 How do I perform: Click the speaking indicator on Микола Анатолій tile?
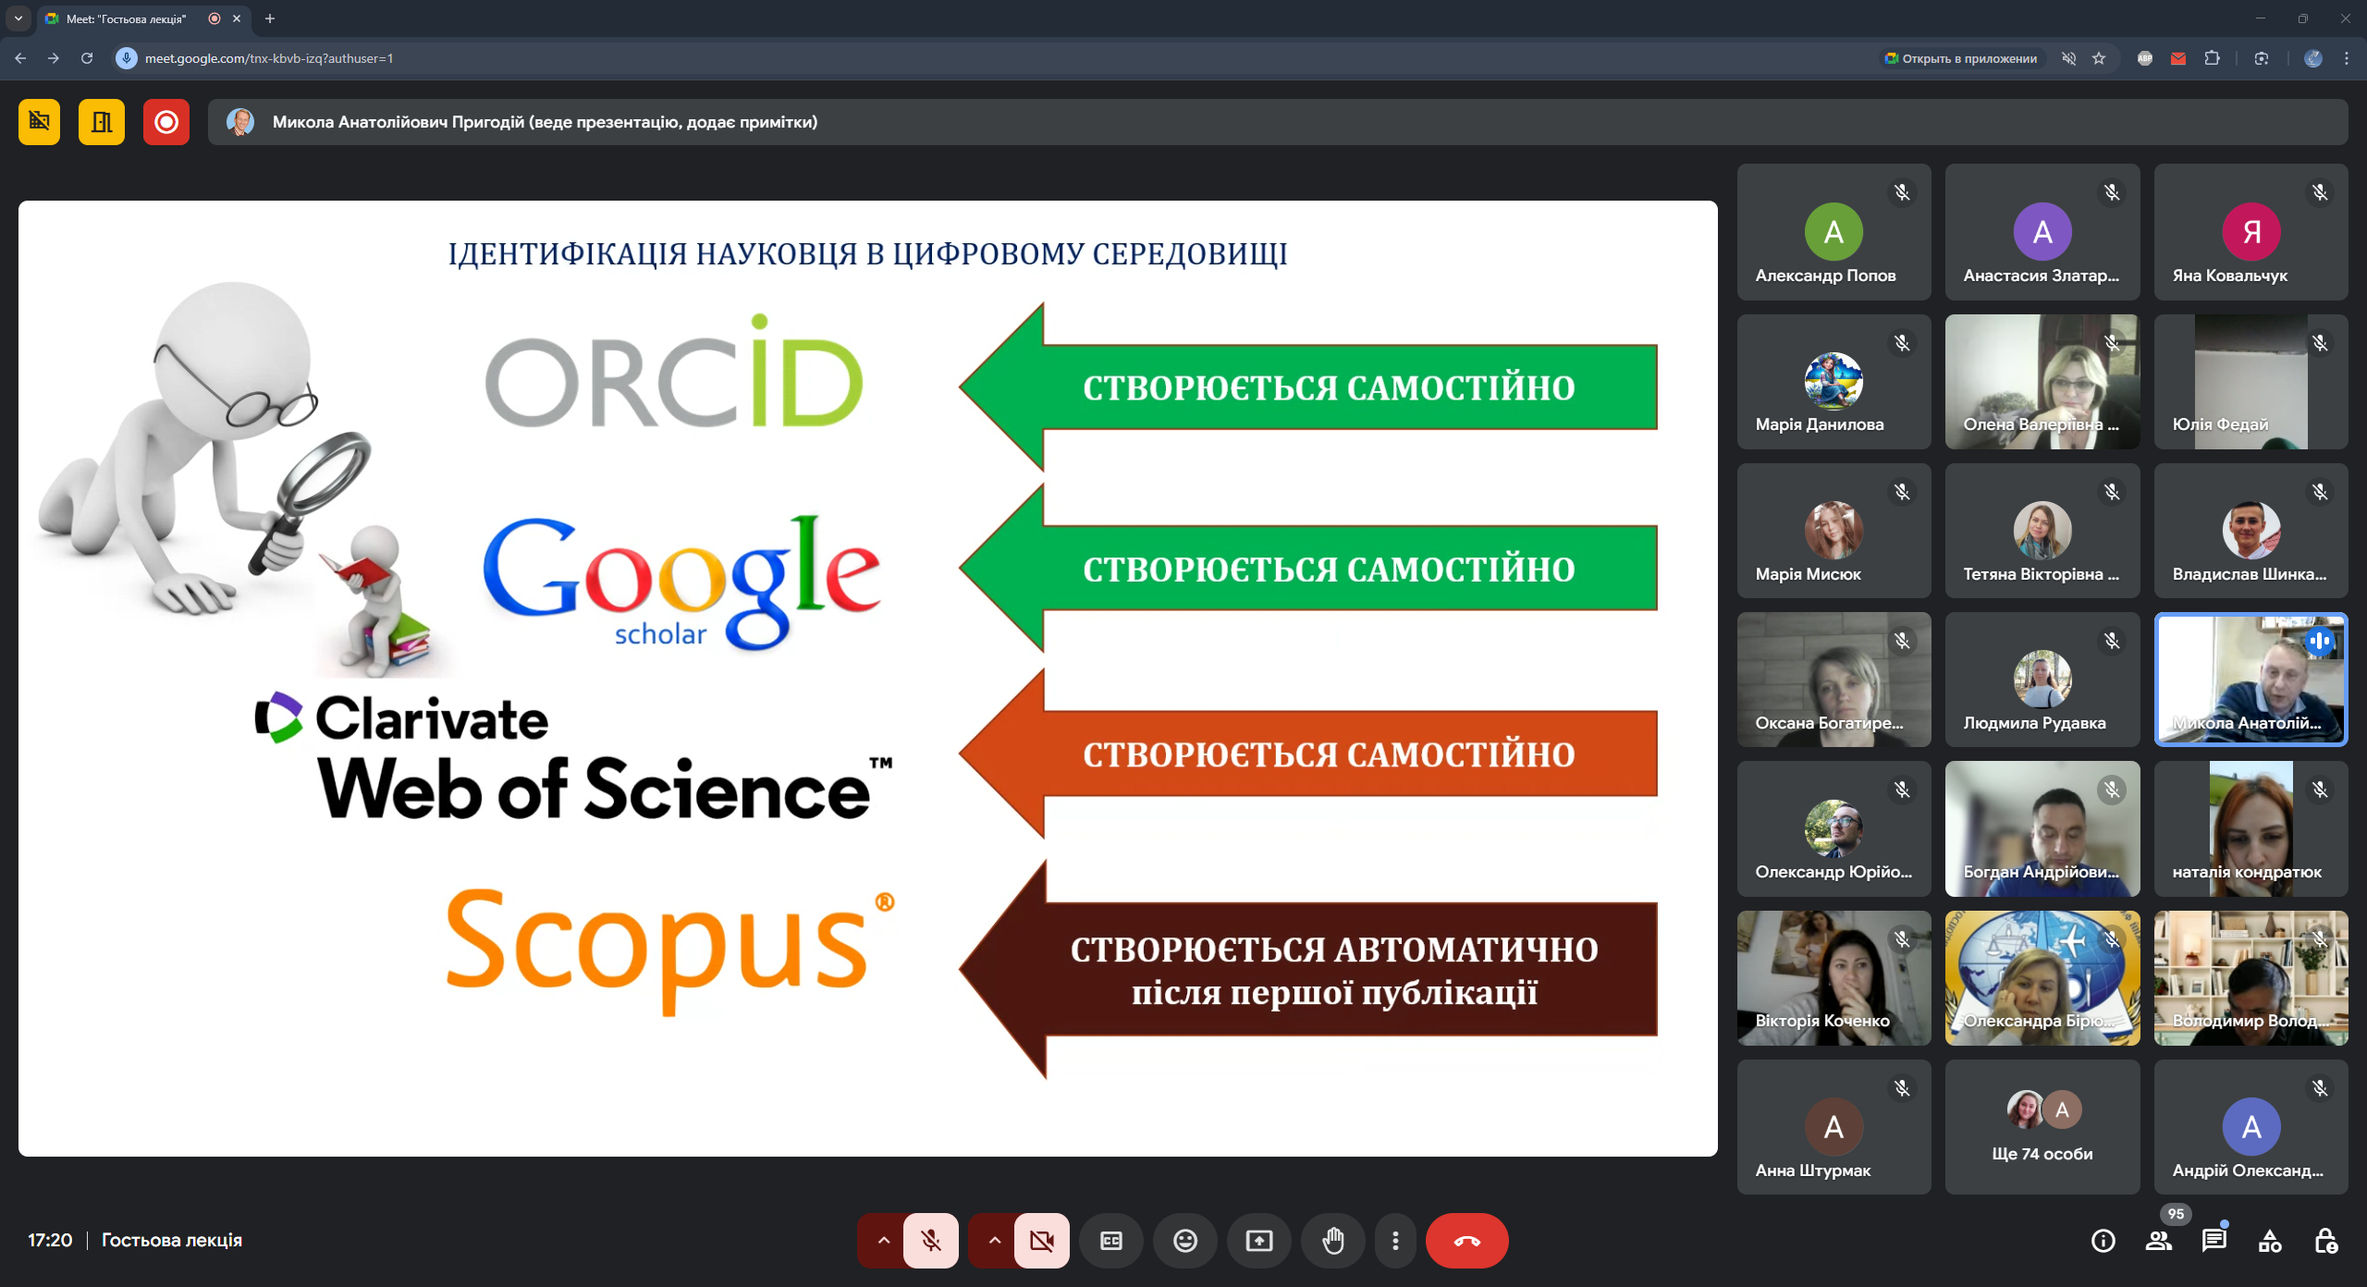coord(2320,641)
